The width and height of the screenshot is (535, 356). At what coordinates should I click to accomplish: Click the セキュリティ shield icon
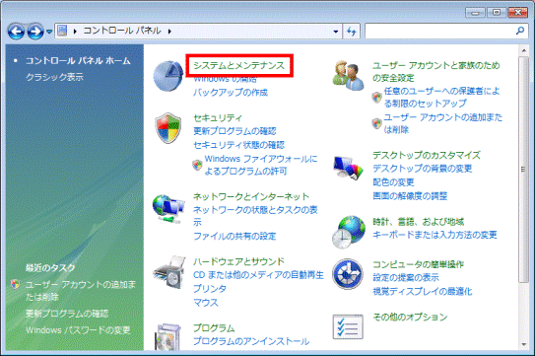167,128
